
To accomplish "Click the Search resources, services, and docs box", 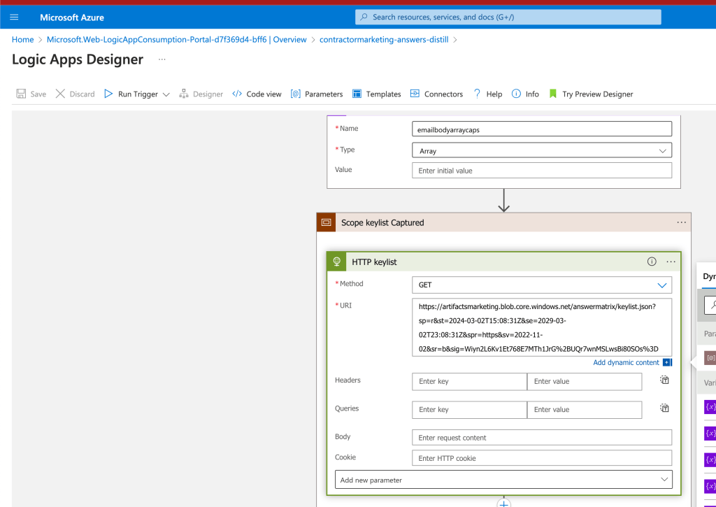I will [508, 17].
